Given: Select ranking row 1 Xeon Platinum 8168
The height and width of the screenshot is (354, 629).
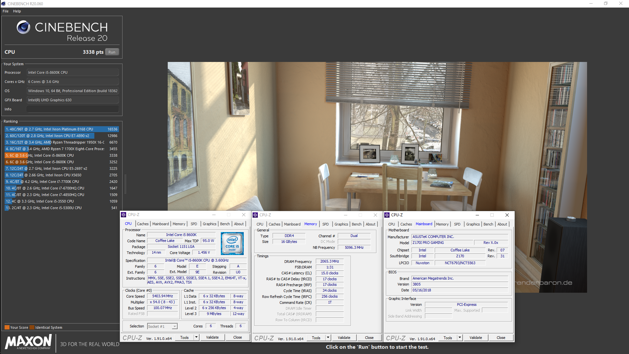Looking at the screenshot, I should click(62, 129).
